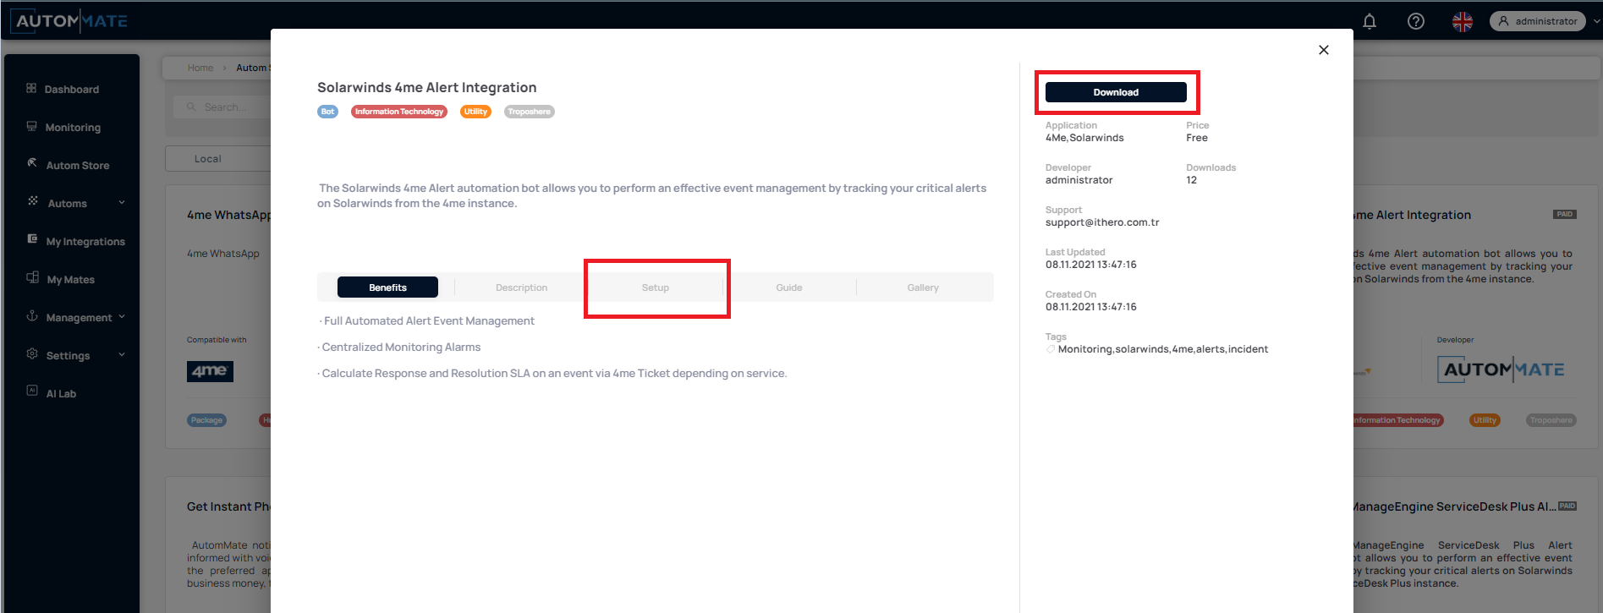
Task: Click the My Mates sidebar icon
Action: click(x=32, y=277)
